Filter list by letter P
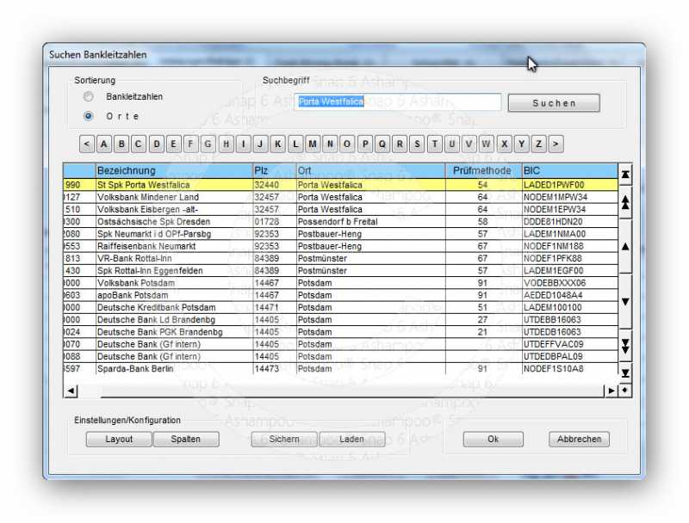Image resolution: width=689 pixels, height=523 pixels. [x=365, y=144]
